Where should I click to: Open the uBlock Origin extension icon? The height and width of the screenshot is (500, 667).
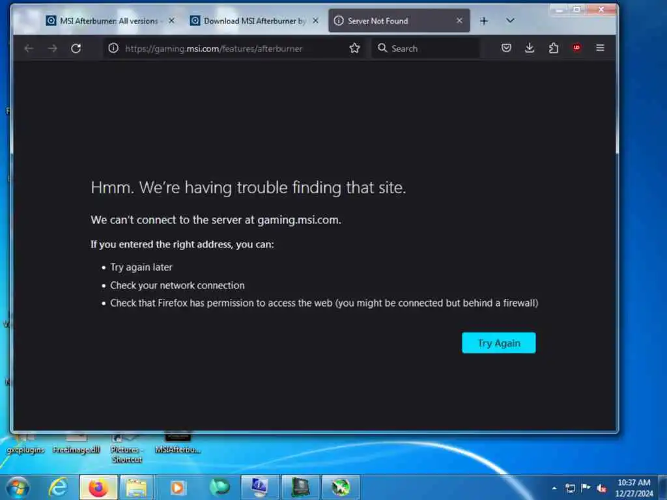(x=576, y=48)
